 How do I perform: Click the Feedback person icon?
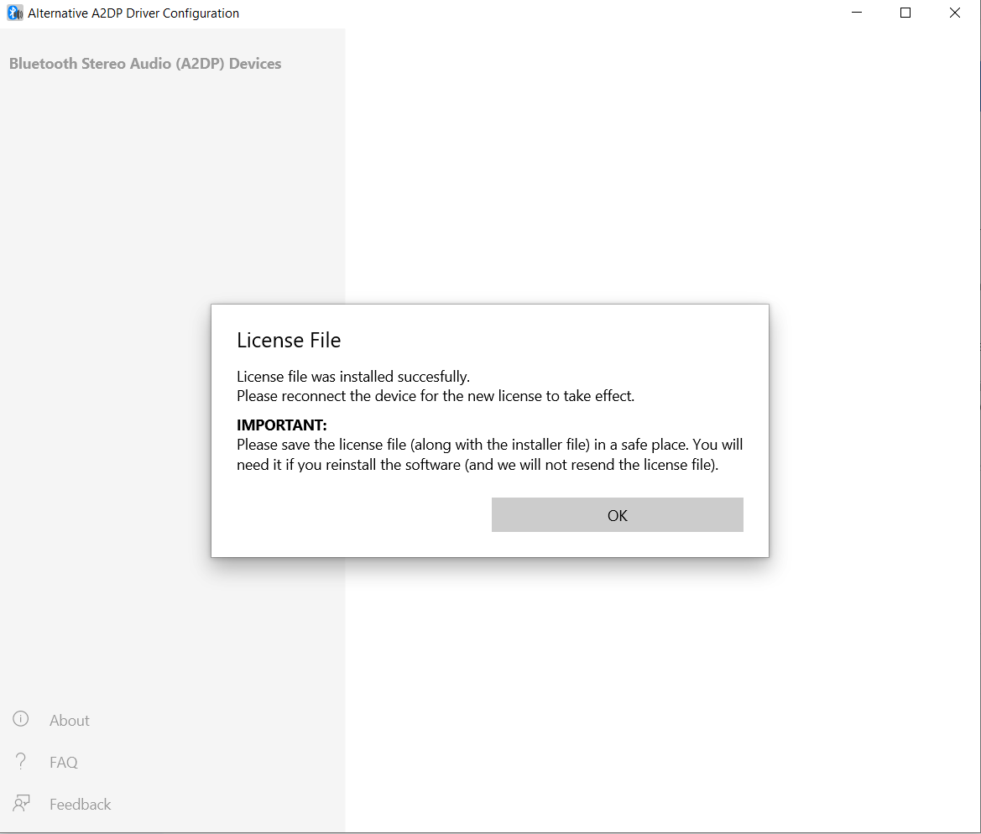[21, 803]
